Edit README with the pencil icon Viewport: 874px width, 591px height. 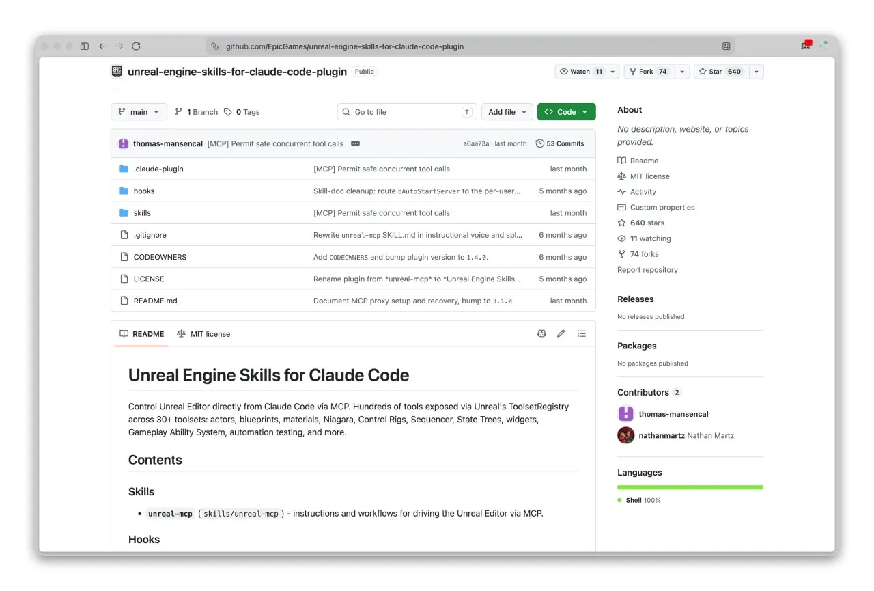[561, 333]
